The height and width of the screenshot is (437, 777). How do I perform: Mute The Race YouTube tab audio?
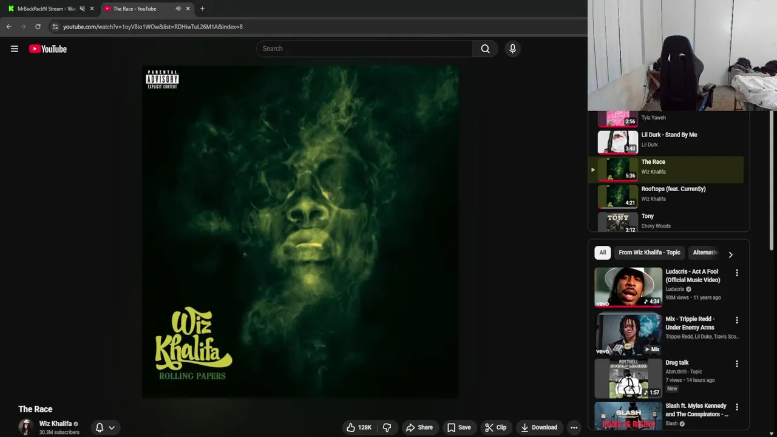pos(178,8)
